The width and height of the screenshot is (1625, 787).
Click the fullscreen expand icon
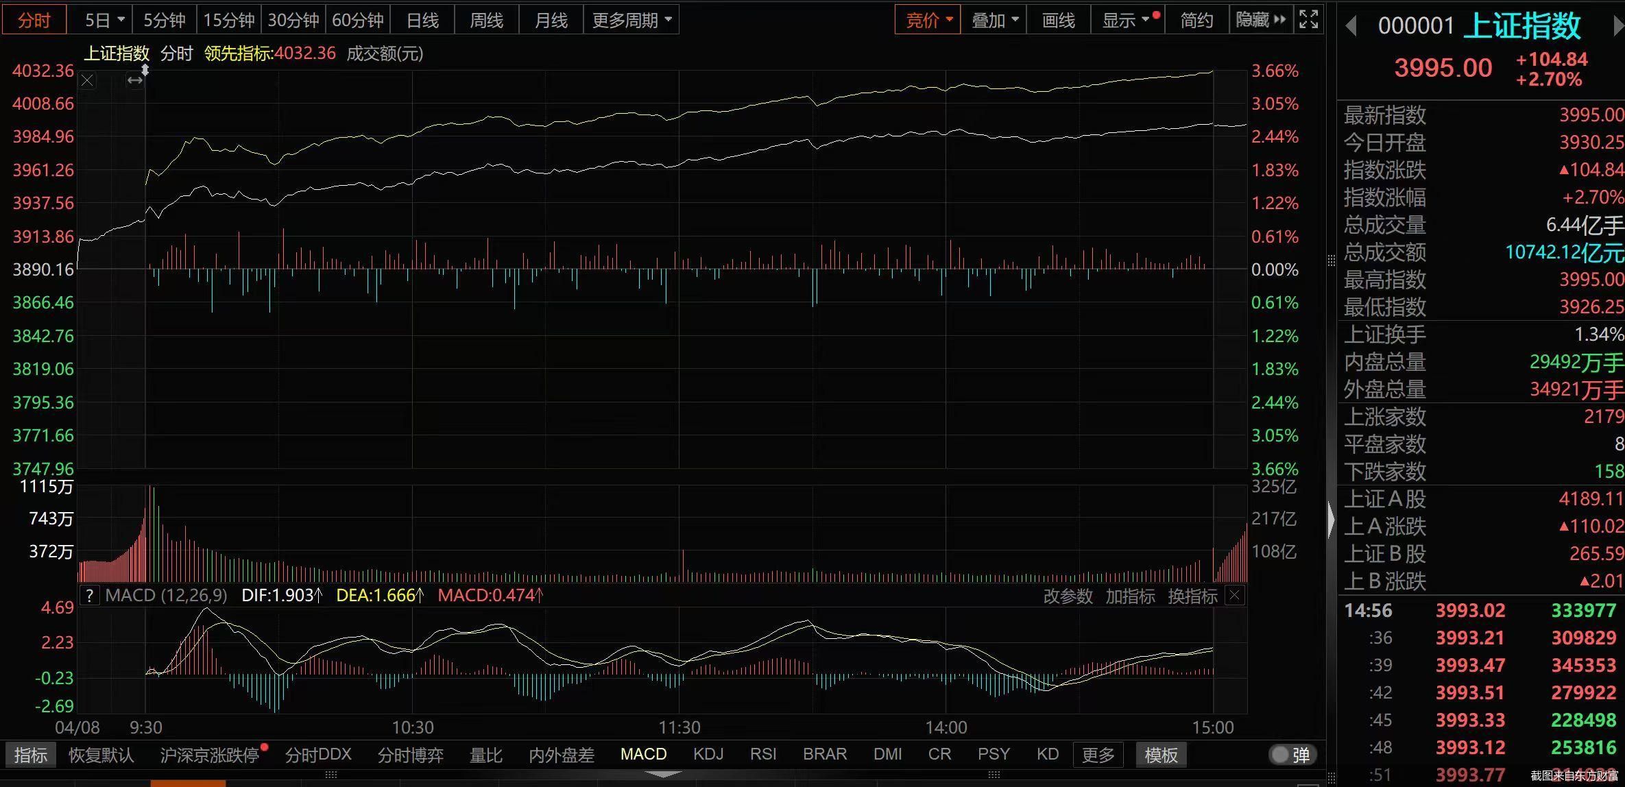coord(1308,20)
